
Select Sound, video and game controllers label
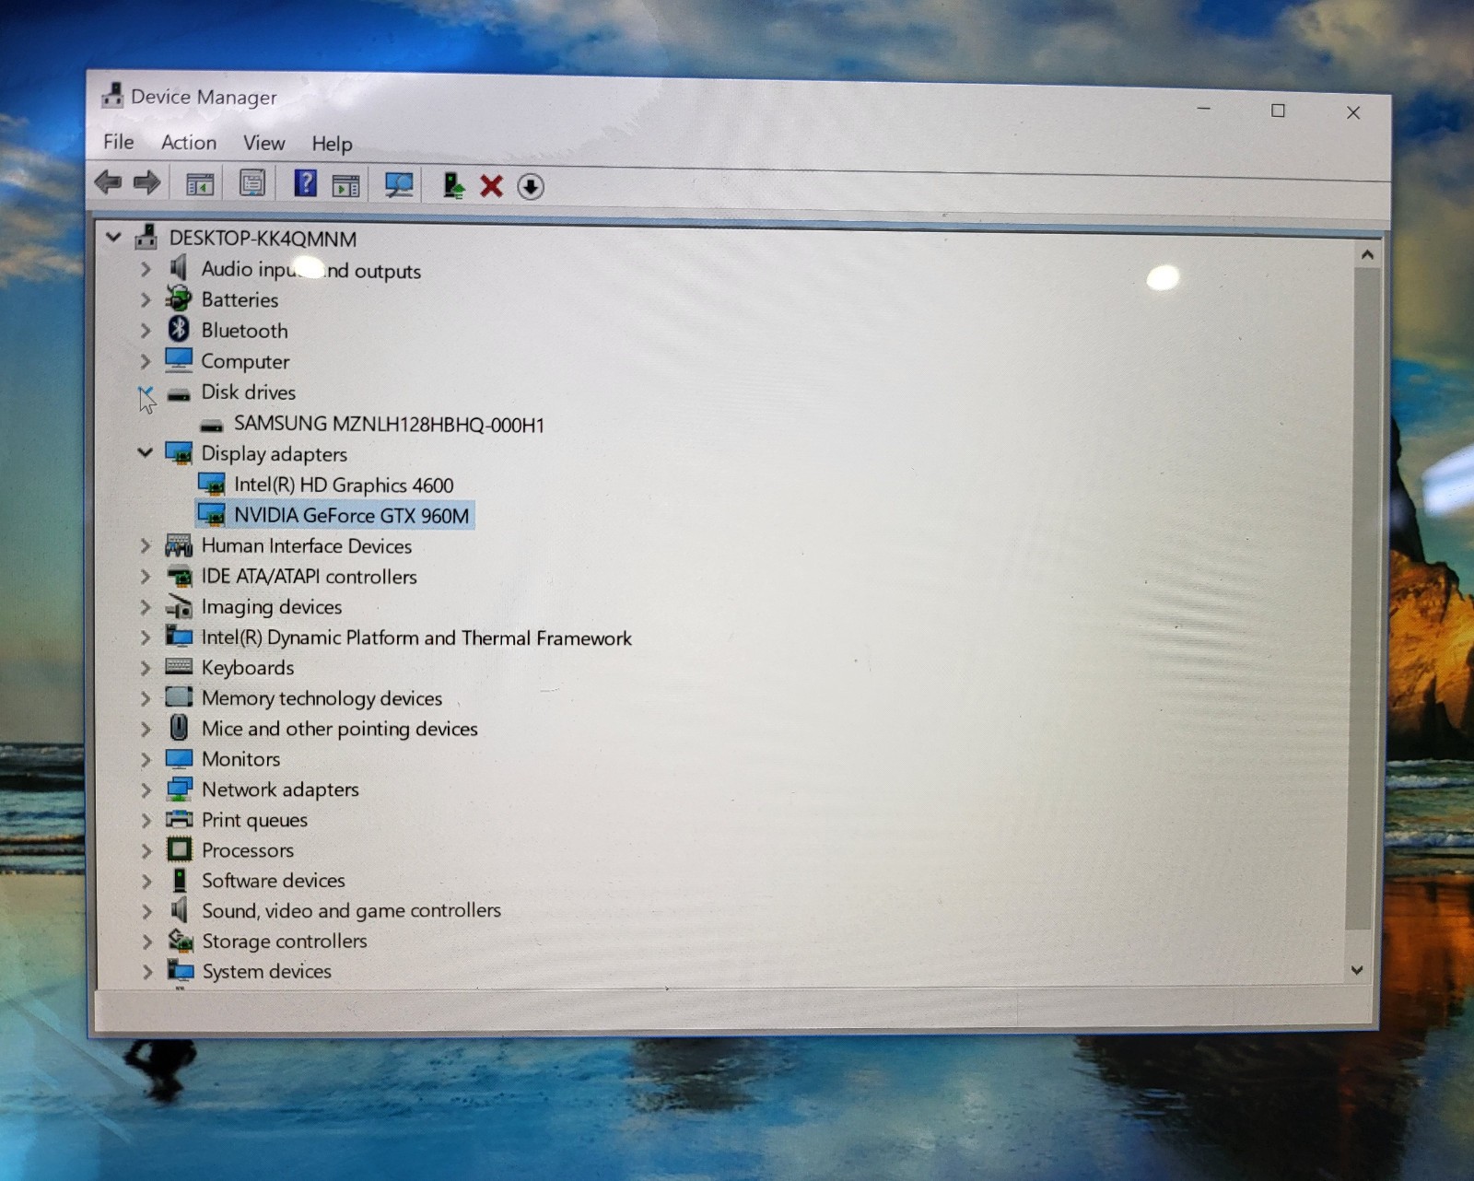352,910
